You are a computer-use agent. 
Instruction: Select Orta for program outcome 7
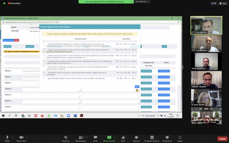pos(124,78)
